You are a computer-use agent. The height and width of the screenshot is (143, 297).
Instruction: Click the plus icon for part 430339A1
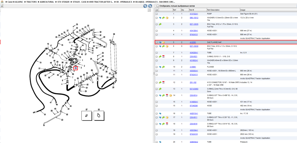tap(157, 130)
